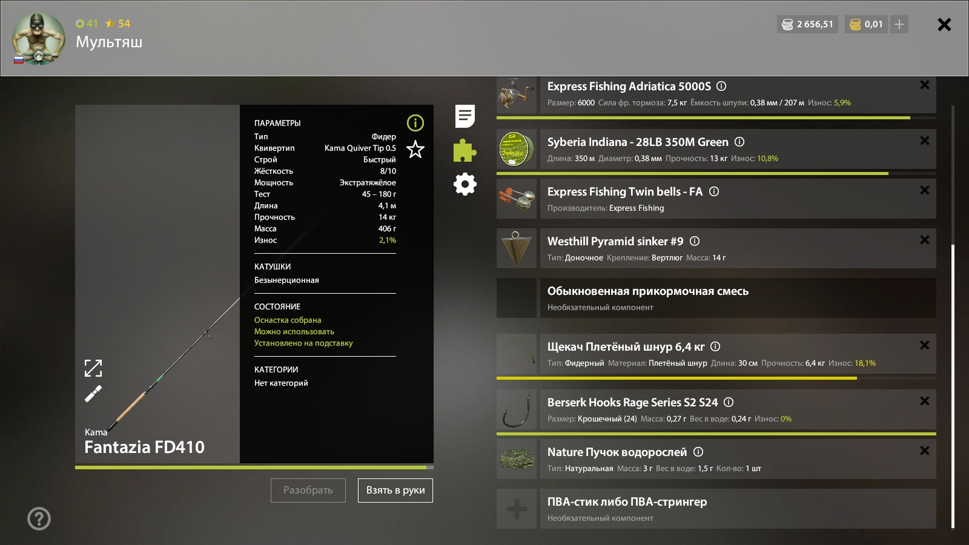Switch to the puzzle components tab

point(465,150)
